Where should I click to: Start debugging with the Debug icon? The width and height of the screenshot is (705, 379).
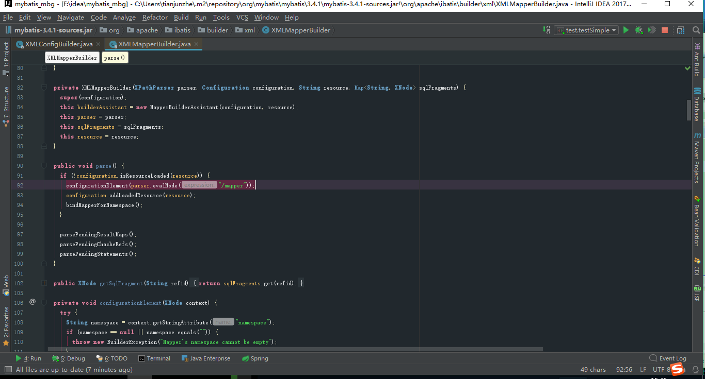[x=638, y=30]
